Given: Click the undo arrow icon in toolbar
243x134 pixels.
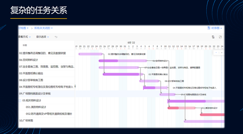Looking at the screenshot, I should pos(56,37).
